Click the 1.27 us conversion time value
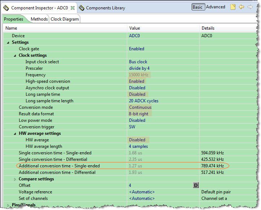261x210 pixels. point(135,166)
